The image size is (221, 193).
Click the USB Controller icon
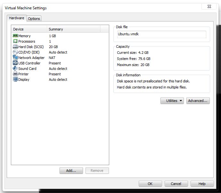[15, 63]
